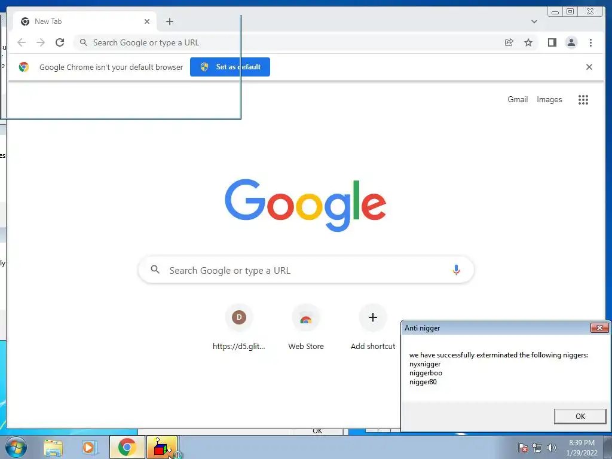Reload the current Chrome page
This screenshot has width=612, height=459.
tap(60, 42)
